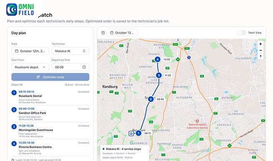Image resolution: width=273 pixels, height=161 pixels.
Task: Open the October 12 date picker above map
Action: click(x=122, y=33)
